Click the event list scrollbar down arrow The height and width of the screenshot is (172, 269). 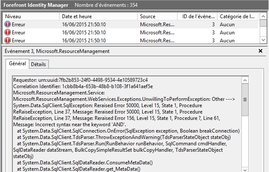[x=263, y=40]
